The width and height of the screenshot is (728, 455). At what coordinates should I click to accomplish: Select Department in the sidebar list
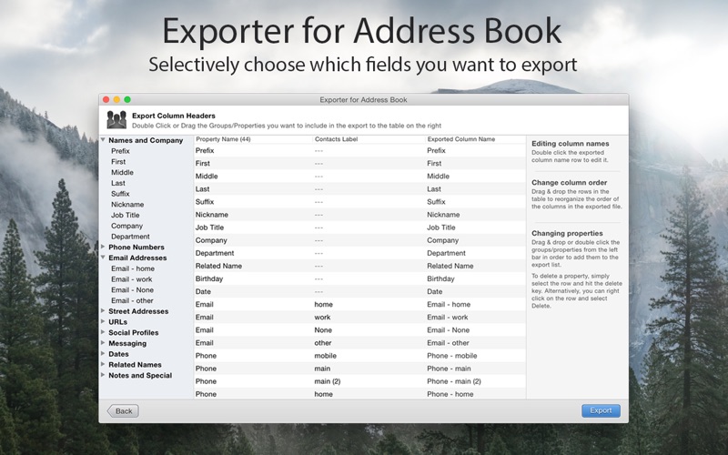pyautogui.click(x=130, y=237)
